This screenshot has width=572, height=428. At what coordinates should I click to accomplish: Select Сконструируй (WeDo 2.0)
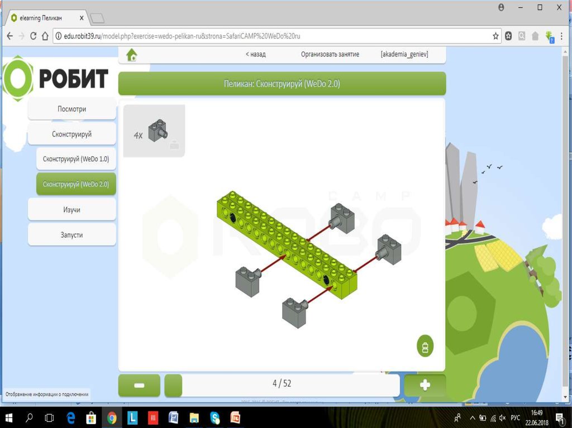76,184
